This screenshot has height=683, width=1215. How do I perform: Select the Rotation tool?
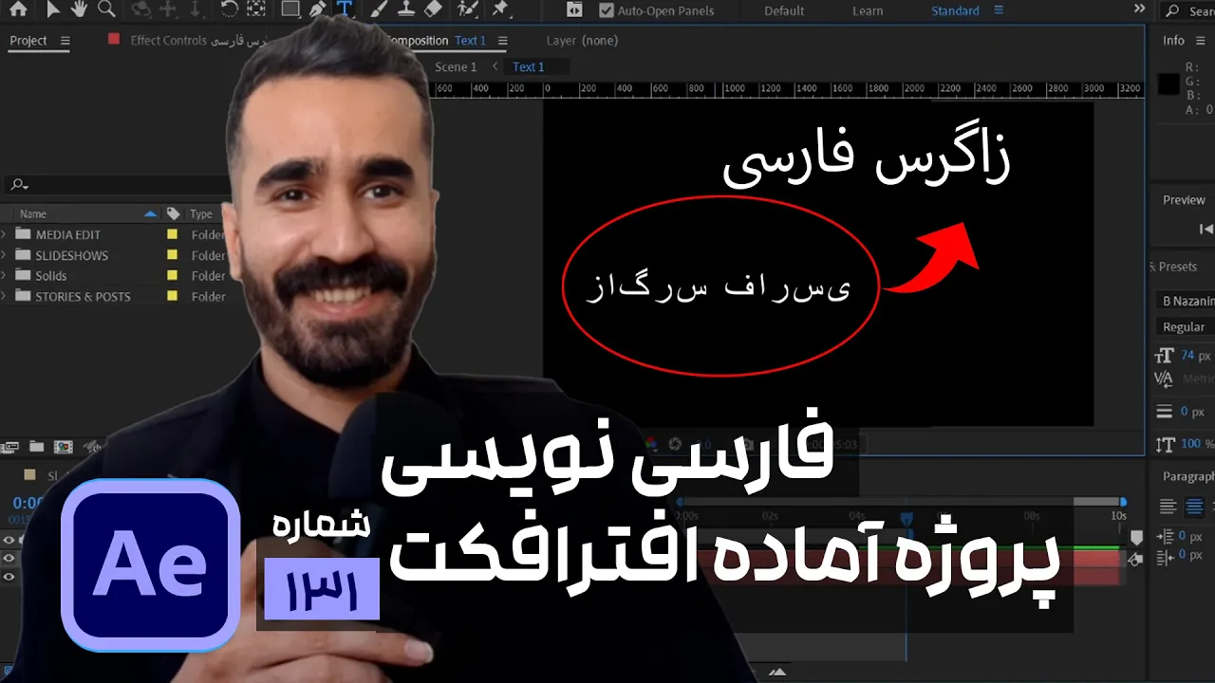229,10
